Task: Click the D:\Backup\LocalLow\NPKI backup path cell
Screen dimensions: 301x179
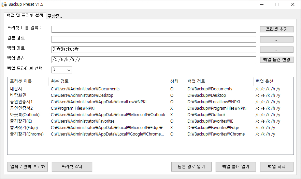Action: pyautogui.click(x=214, y=102)
